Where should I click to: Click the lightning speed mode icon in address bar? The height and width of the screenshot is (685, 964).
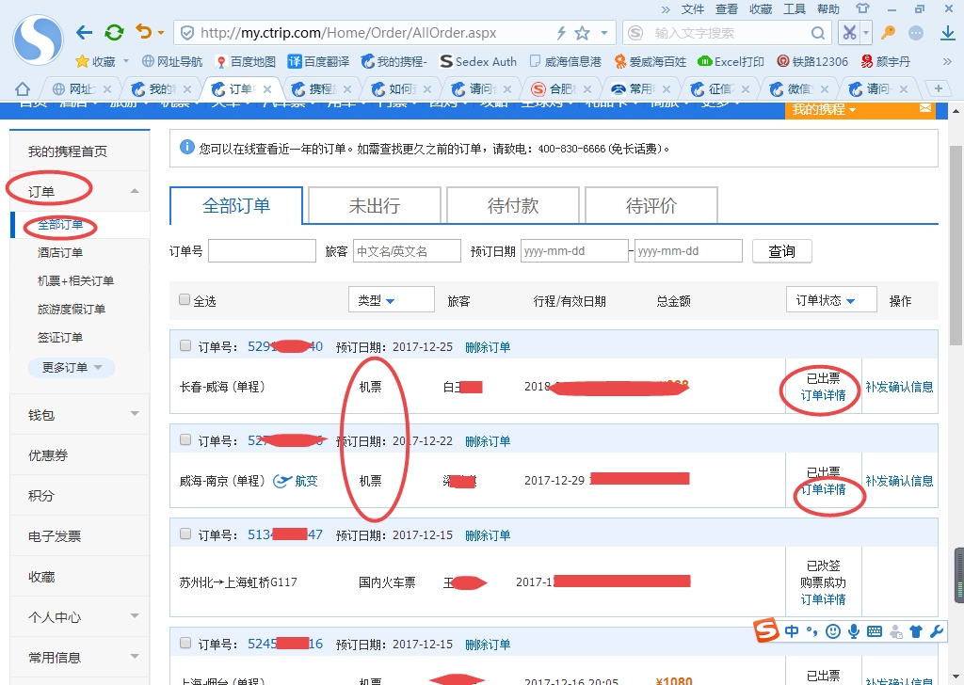(561, 33)
